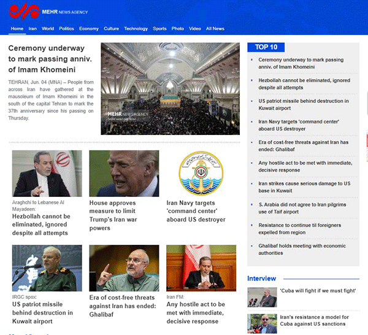
Task: Click the 'MEHR NEWS AGENCY' header text
Action: point(65,12)
